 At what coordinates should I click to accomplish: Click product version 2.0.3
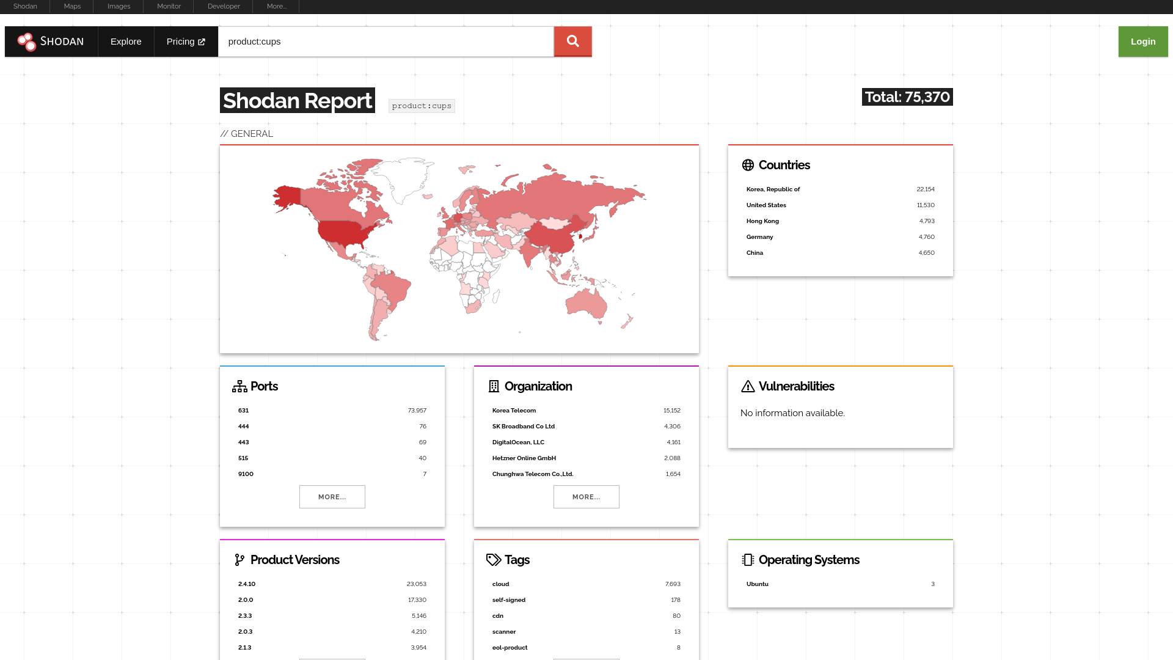click(x=332, y=632)
